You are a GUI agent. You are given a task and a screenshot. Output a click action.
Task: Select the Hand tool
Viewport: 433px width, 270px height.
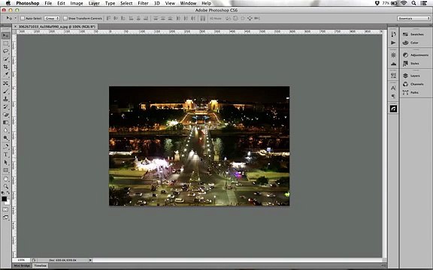pos(5,179)
